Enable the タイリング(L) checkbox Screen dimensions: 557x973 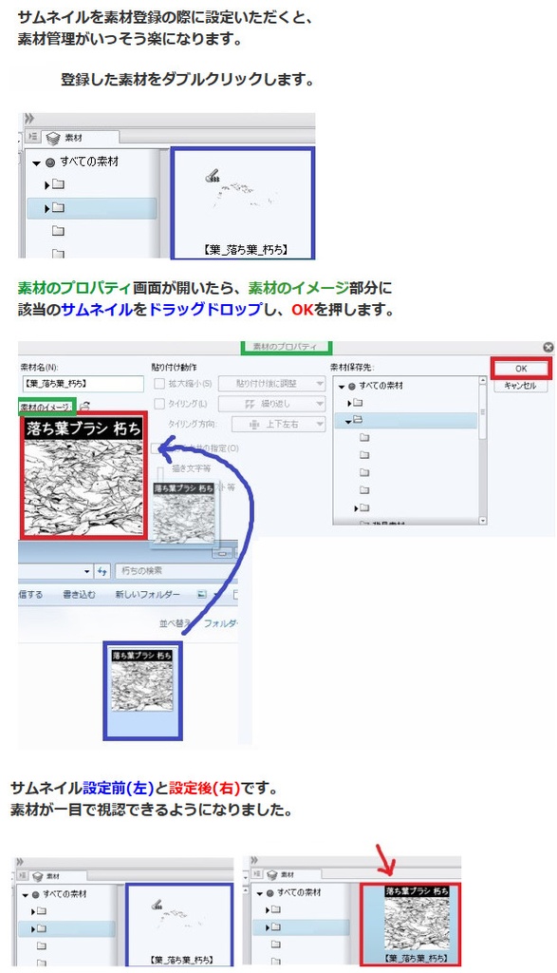click(x=159, y=404)
